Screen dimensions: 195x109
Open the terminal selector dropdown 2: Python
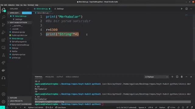[156, 77]
